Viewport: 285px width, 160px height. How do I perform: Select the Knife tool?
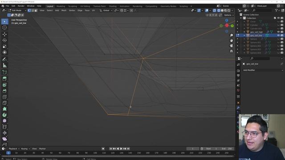[x=4, y=103]
